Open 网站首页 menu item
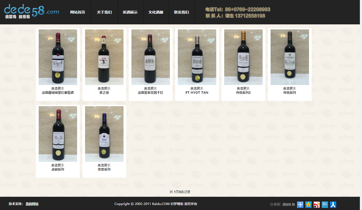Image resolution: width=362 pixels, height=210 pixels. click(78, 12)
